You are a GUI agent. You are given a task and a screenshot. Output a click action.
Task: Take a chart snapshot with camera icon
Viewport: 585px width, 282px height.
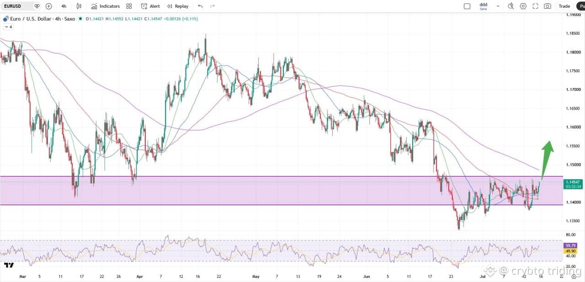pos(547,6)
